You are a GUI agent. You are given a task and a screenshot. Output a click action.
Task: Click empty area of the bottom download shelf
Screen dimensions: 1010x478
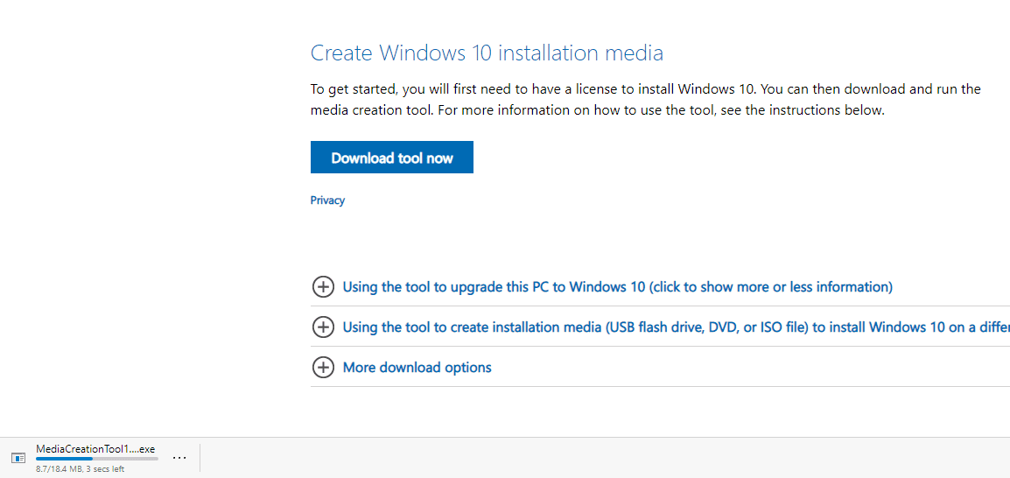[x=579, y=457]
